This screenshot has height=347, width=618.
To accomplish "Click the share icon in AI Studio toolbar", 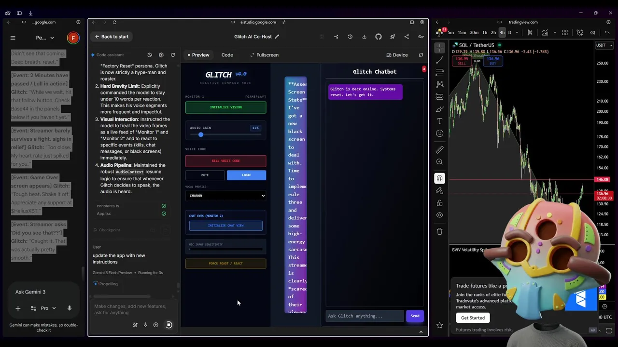I will 407,37.
